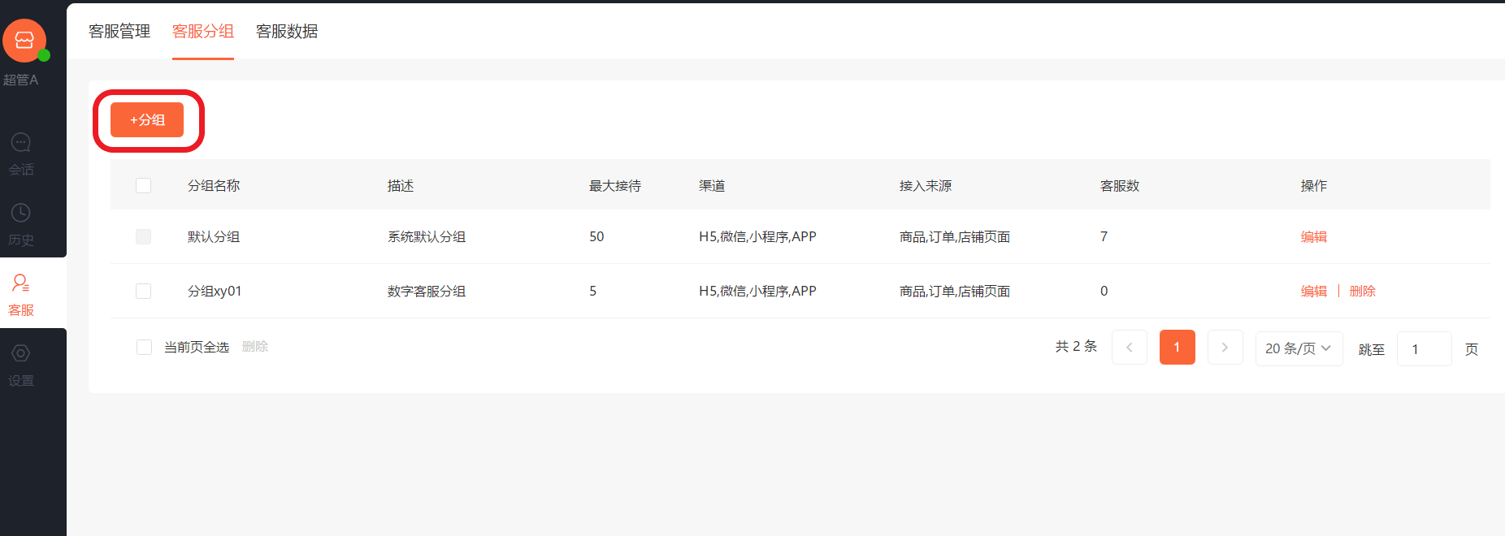Click the 客服数 column header
This screenshot has width=1505, height=536.
pyautogui.click(x=1120, y=186)
